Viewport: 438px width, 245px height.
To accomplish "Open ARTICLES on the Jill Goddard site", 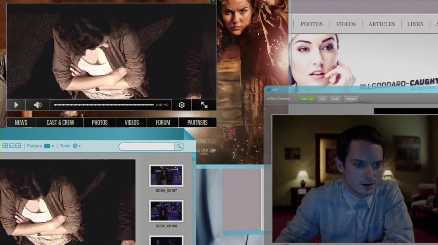I will [382, 24].
